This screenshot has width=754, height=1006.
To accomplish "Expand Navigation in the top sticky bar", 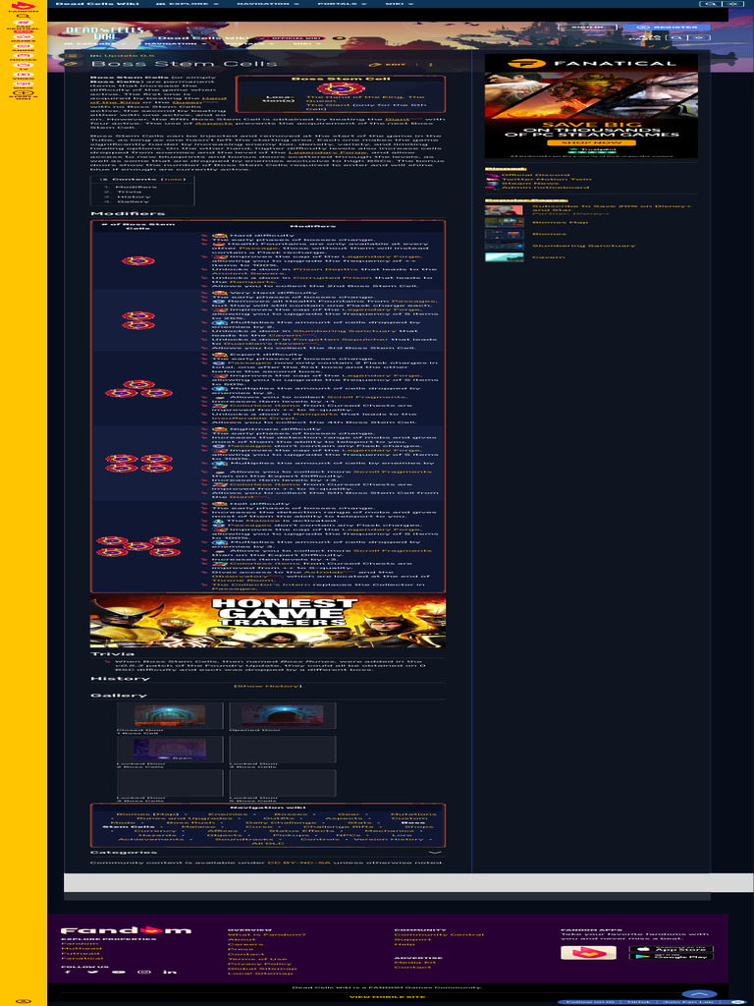I will click(267, 4).
